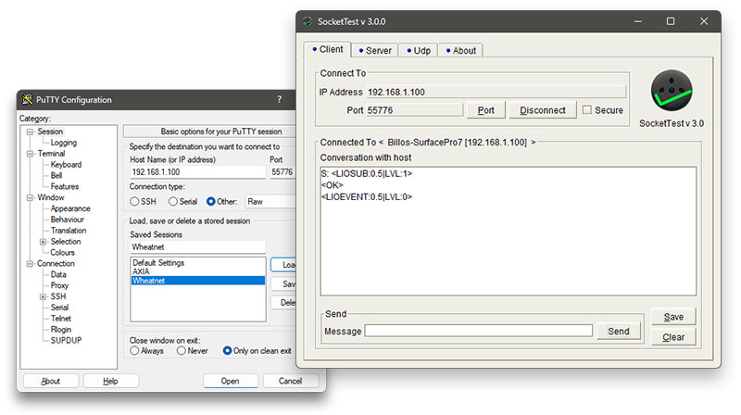Expand the SSH tree node
Screen dimensions: 741x415
coord(43,296)
